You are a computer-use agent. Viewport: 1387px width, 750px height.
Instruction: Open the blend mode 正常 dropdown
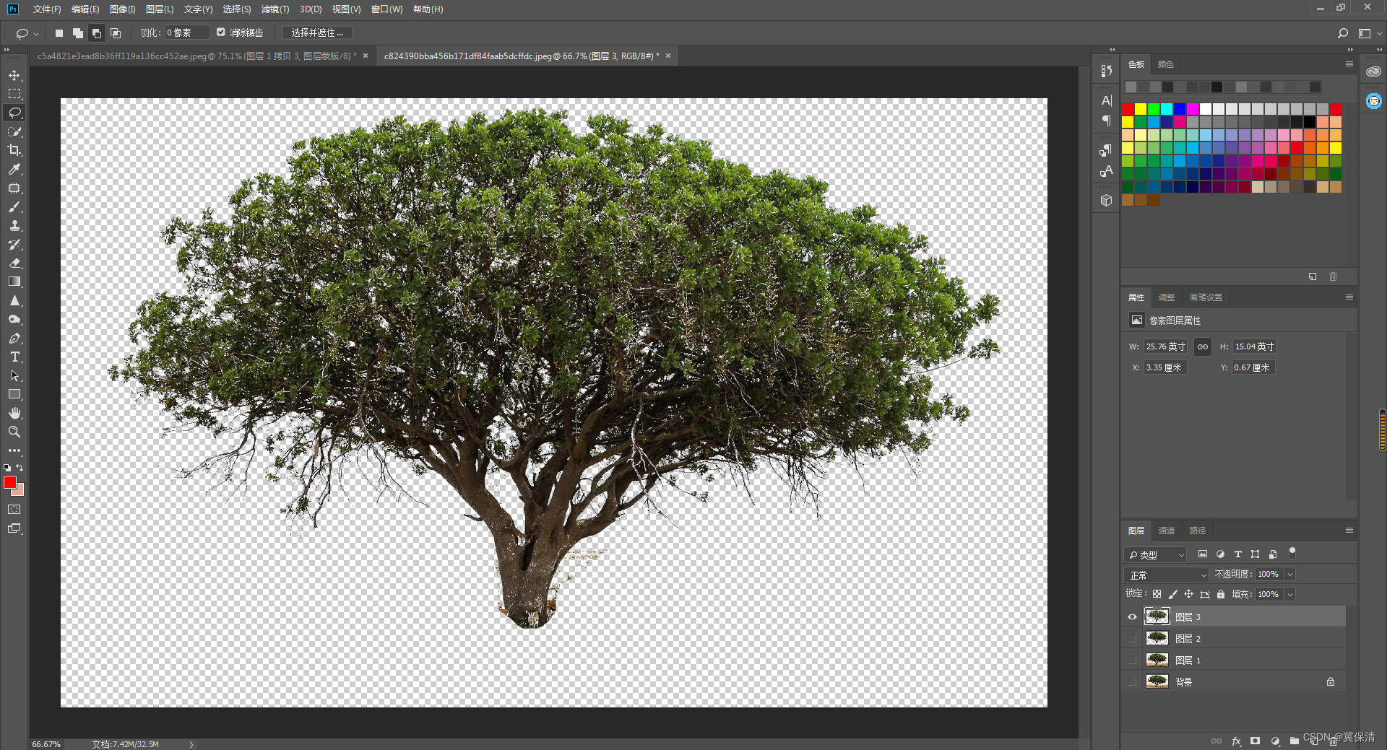pos(1166,575)
